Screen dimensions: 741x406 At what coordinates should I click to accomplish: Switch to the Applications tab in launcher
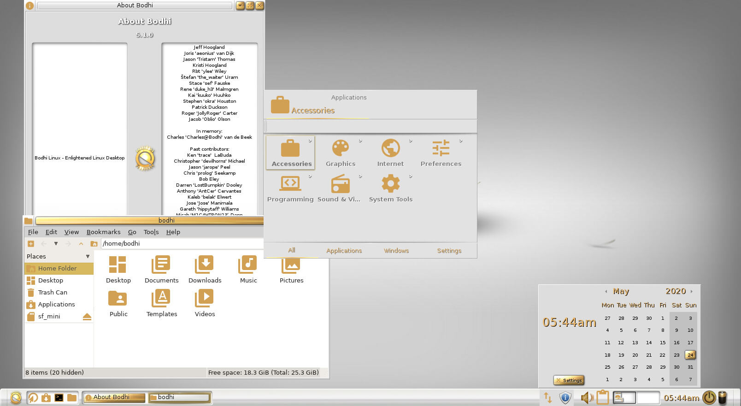pyautogui.click(x=344, y=251)
